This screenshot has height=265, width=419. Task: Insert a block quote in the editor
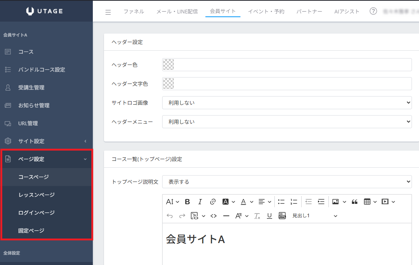[355, 202]
